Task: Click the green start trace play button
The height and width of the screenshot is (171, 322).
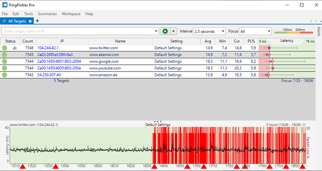Action: pyautogui.click(x=165, y=31)
